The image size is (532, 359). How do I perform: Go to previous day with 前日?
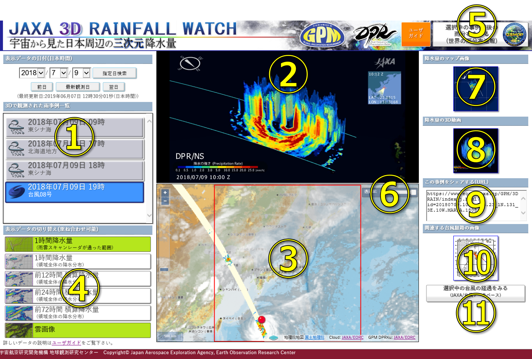coord(42,87)
